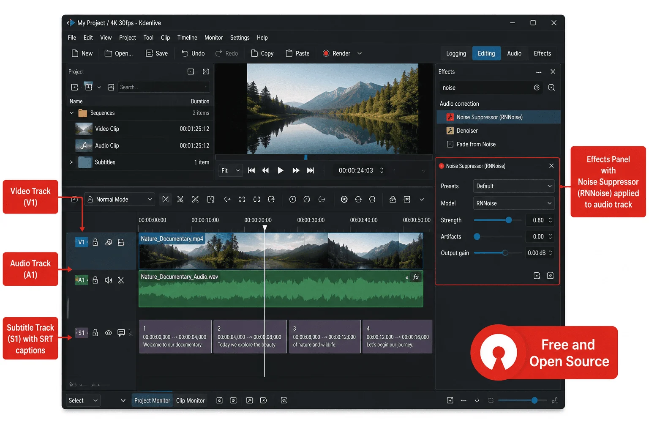The image size is (649, 433).
Task: Open the arrow beside the add folder icon
Action: click(x=99, y=87)
